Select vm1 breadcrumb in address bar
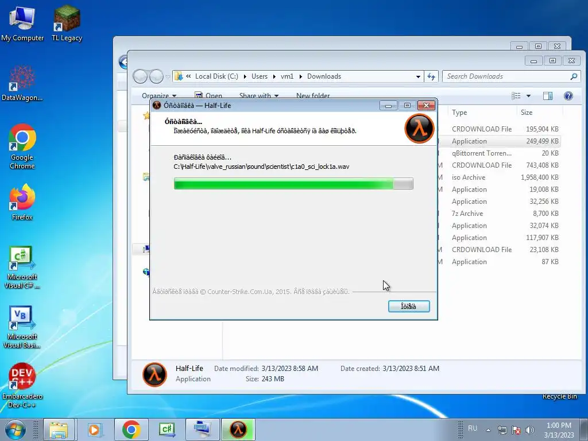Screen dimensions: 588x441 tap(287, 76)
